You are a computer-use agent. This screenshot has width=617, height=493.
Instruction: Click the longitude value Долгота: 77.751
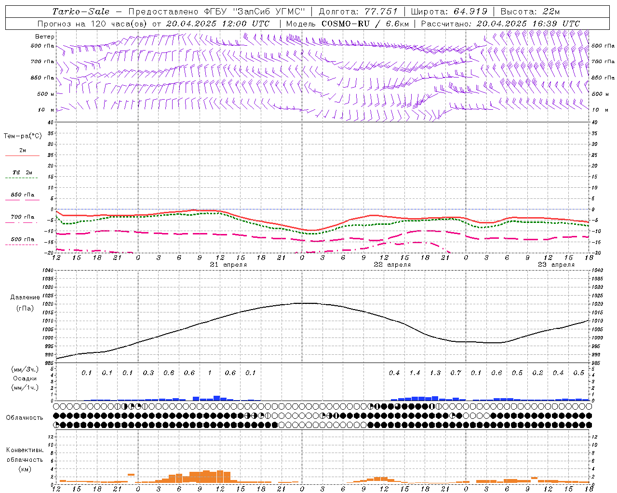click(x=358, y=12)
